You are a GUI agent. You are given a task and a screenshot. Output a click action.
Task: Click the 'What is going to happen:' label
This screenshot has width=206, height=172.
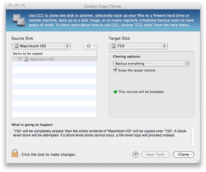[x=32, y=125]
